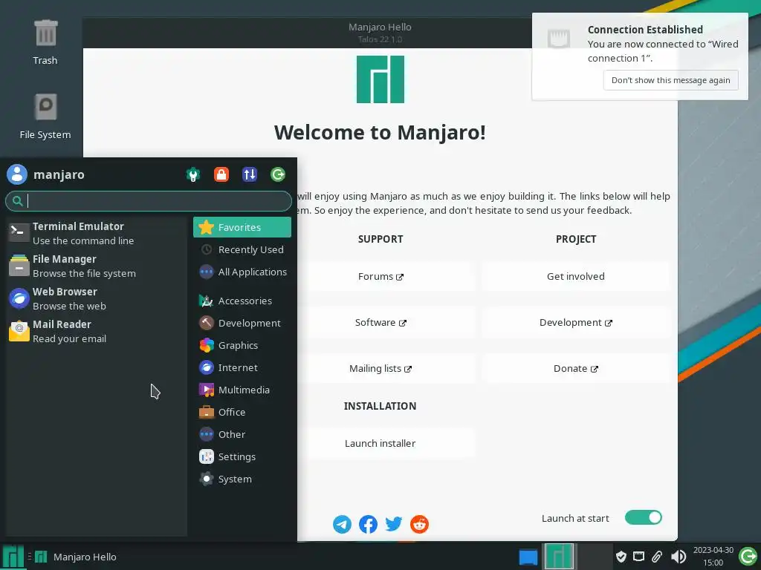This screenshot has width=761, height=570.
Task: Open settings manager icon in Whisker menu
Action: tap(193, 174)
